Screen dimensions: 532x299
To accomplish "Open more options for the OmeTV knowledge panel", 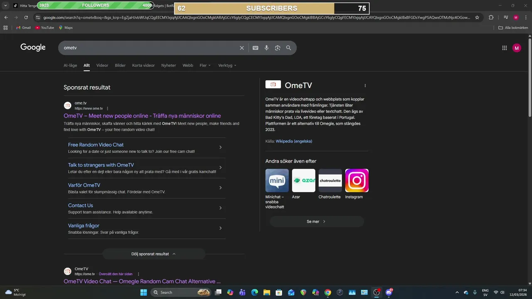I will 365,86.
